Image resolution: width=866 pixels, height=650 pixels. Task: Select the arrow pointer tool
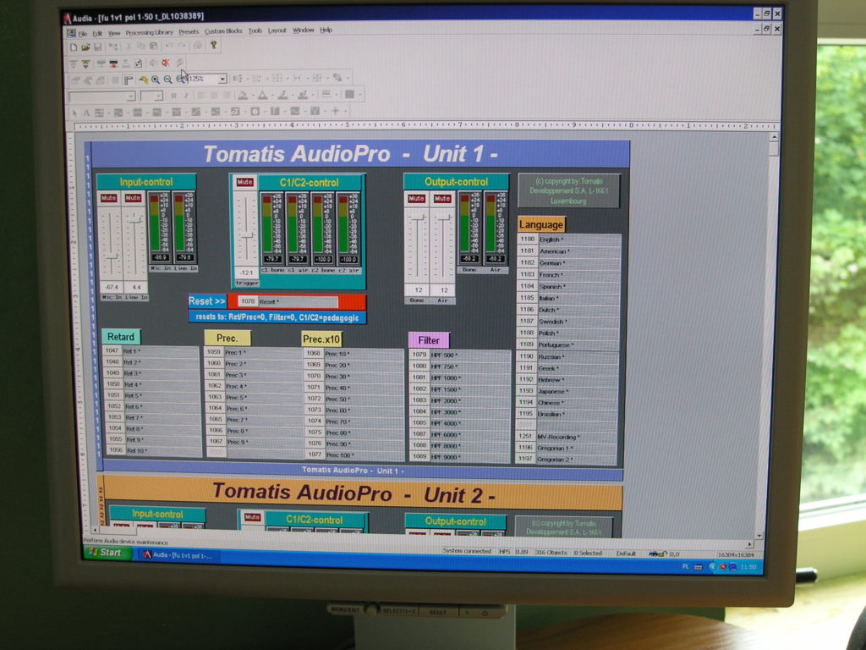pos(74,113)
